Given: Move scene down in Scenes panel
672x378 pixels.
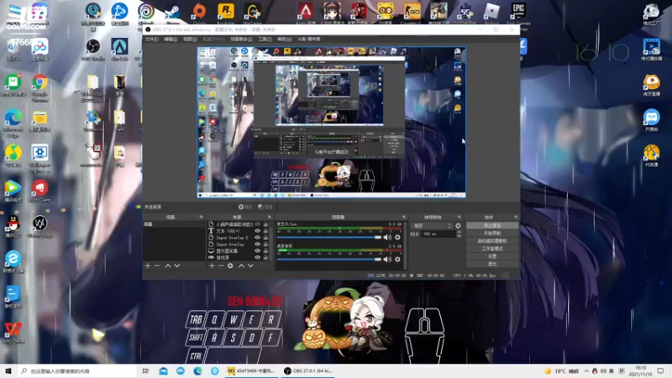Looking at the screenshot, I should pos(177,265).
